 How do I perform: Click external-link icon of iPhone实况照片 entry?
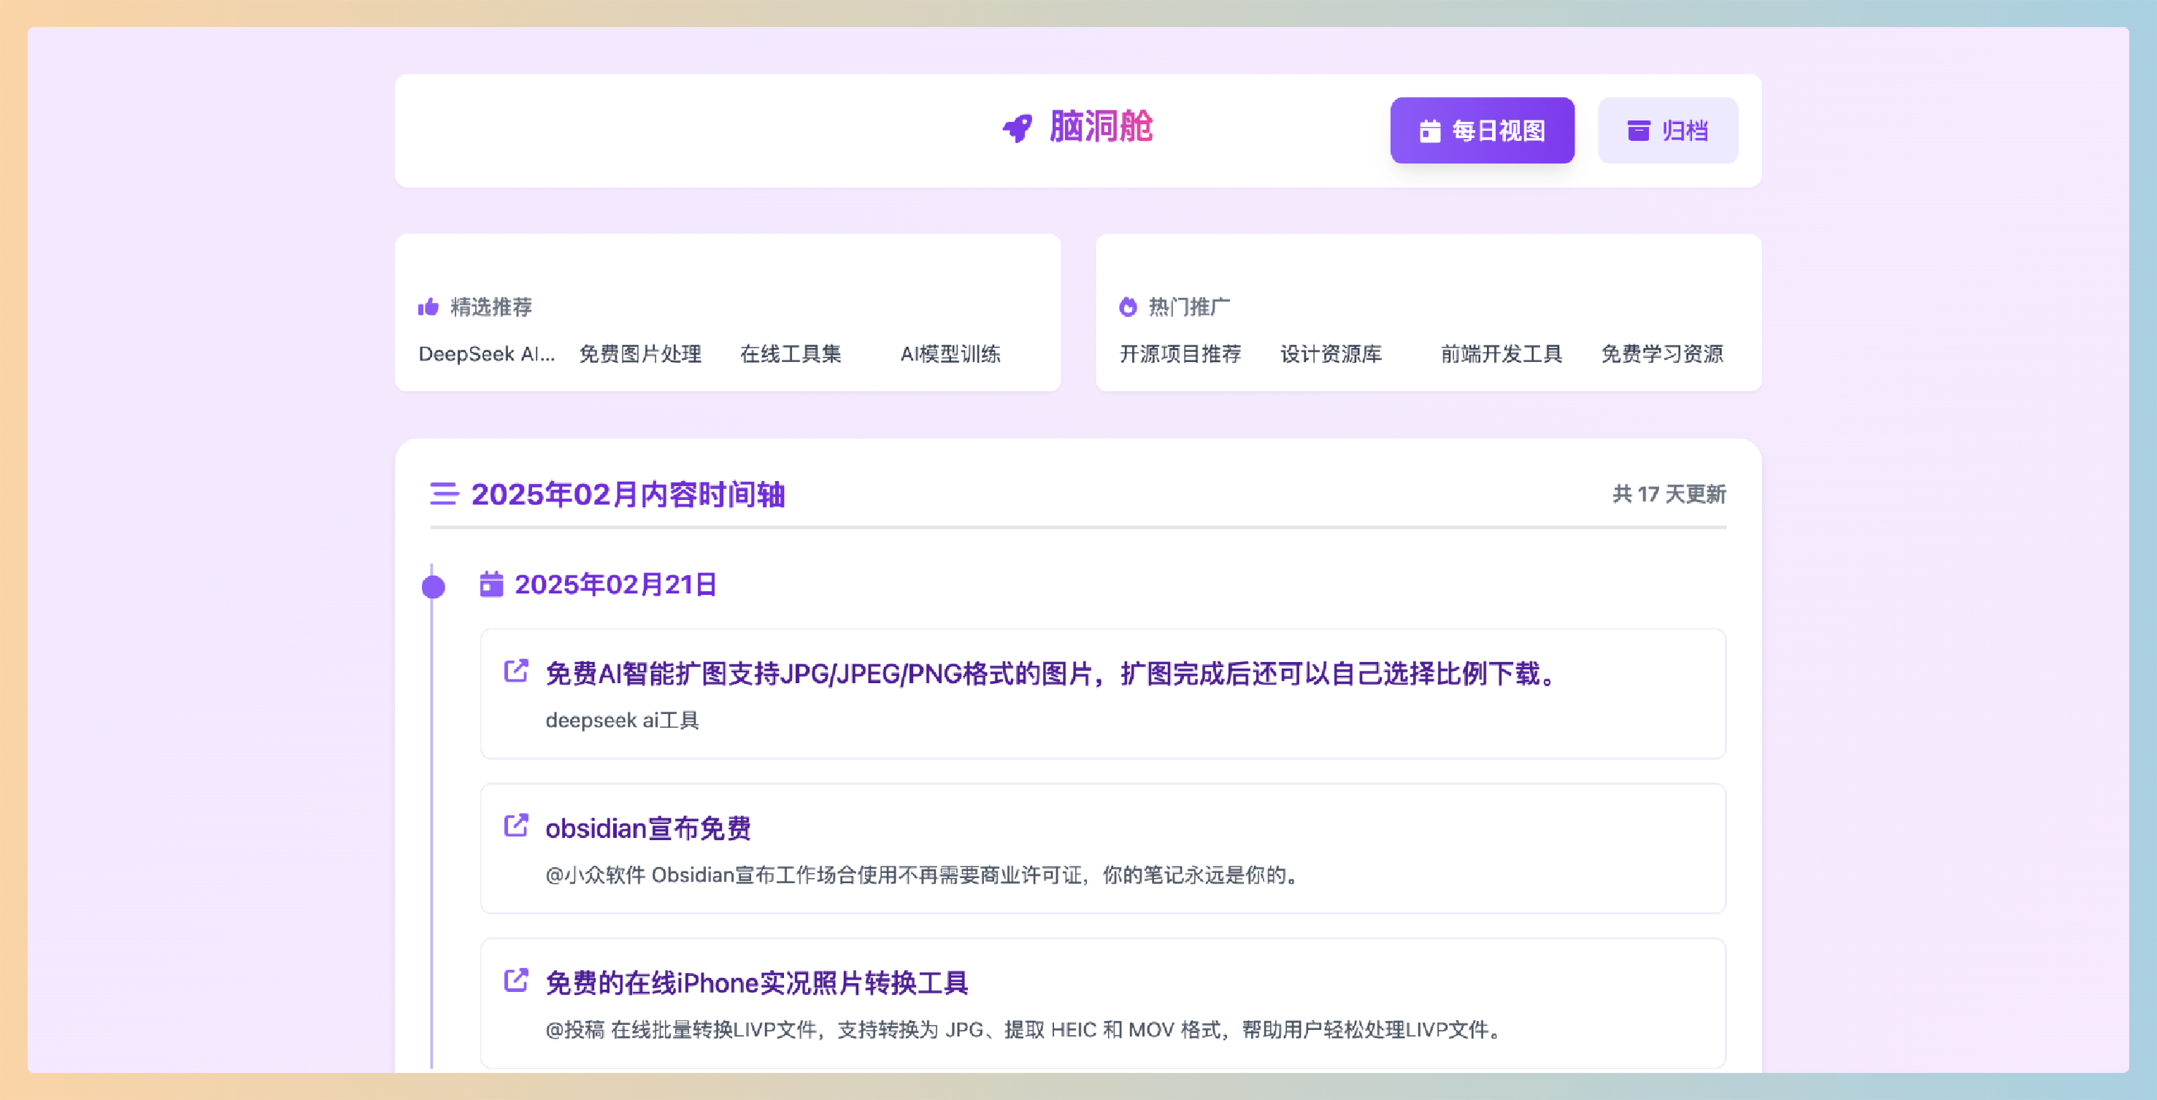(516, 981)
